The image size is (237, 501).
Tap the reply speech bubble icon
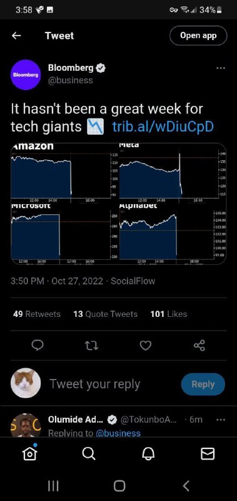click(x=38, y=346)
